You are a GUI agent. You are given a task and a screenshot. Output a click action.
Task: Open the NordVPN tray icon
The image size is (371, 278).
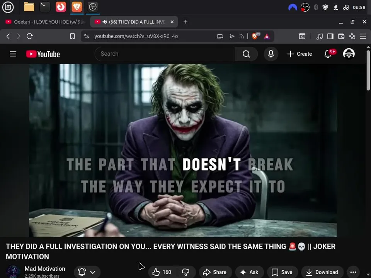click(x=293, y=8)
